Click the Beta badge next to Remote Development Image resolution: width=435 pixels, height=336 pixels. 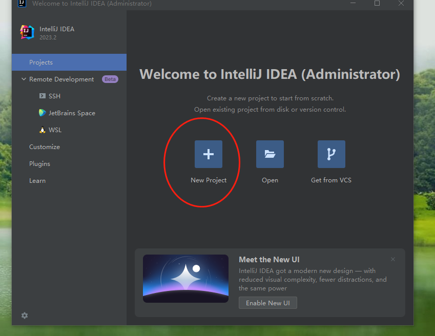click(110, 79)
